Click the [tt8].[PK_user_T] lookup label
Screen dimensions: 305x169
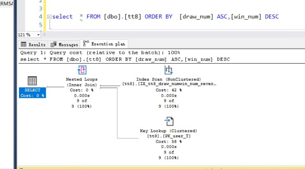[x=168, y=136]
